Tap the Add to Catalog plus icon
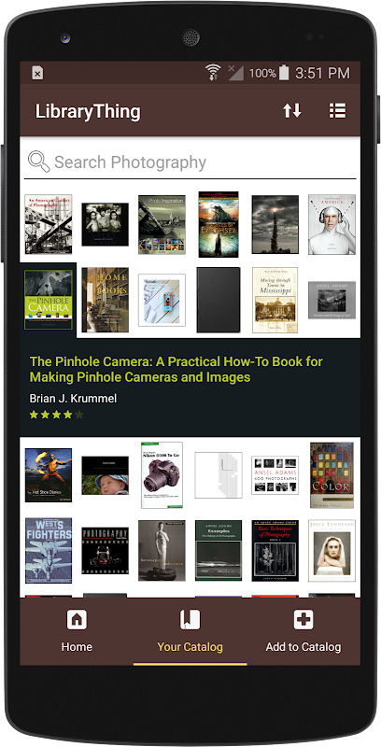The image size is (381, 747). [x=303, y=620]
